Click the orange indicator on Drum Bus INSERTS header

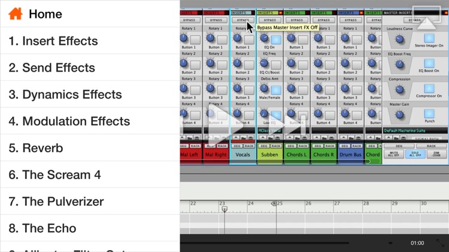tap(362, 13)
